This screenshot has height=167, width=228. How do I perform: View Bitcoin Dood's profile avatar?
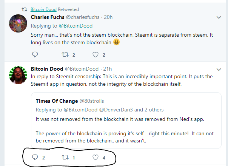[x=18, y=75]
